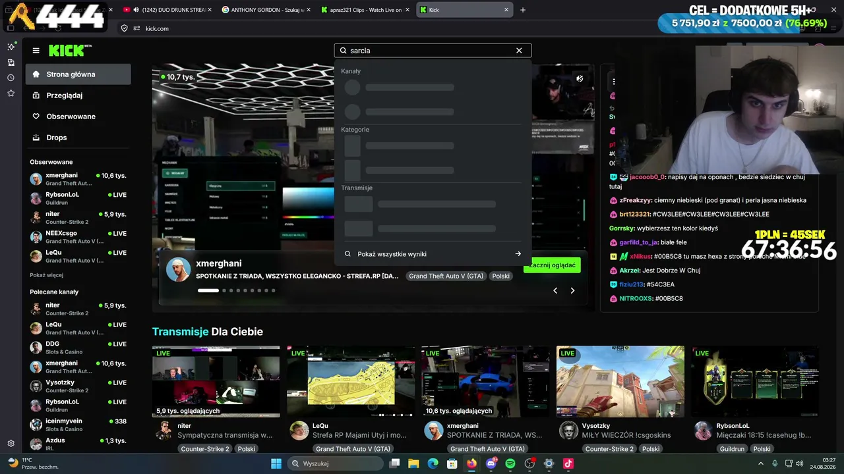The height and width of the screenshot is (474, 844).
Task: Open Vysotzky Counter-Strike stream thumbnail
Action: pyautogui.click(x=620, y=381)
